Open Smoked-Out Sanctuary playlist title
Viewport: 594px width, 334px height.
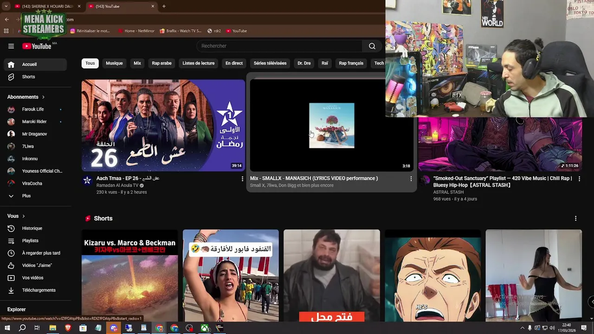point(503,181)
